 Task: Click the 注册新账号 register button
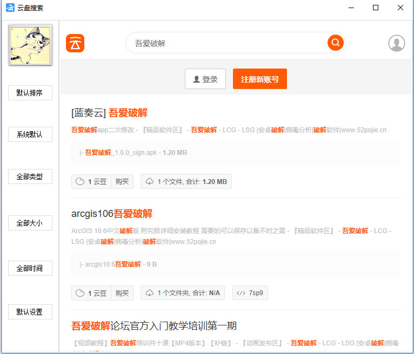260,79
